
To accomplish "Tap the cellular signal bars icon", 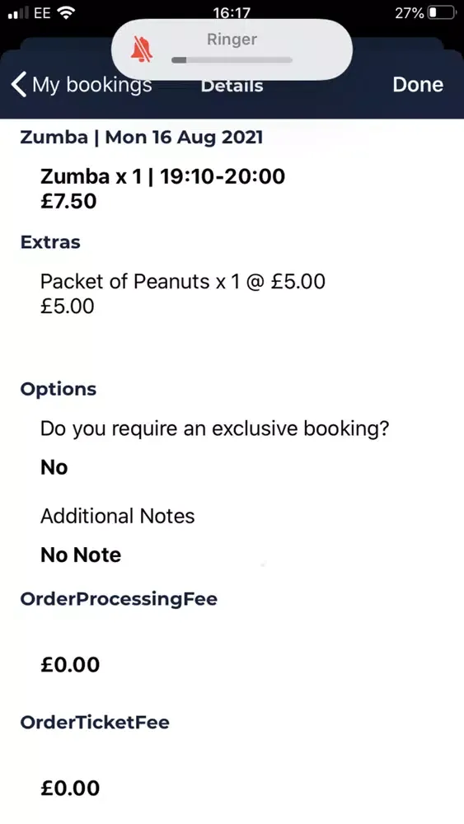I will coord(18,13).
